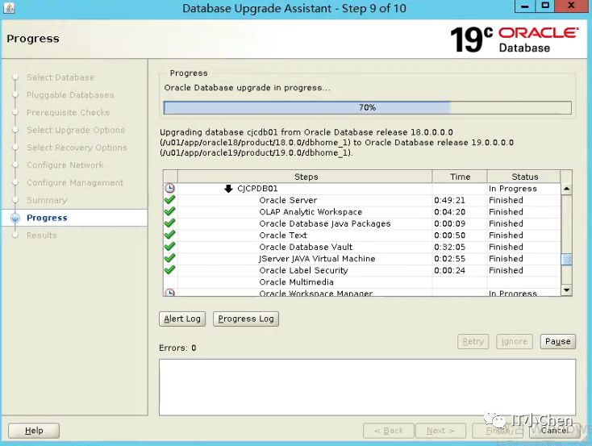Select the Select Recovery Options step
This screenshot has width=592, height=446.
pos(77,148)
